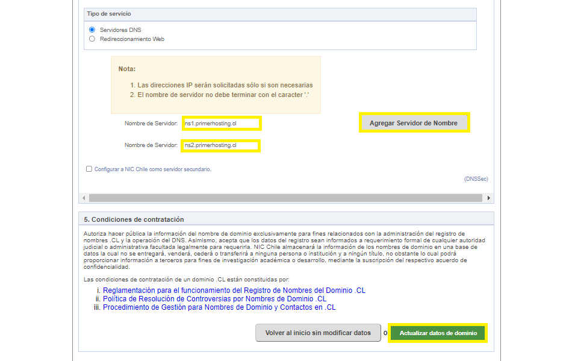The height and width of the screenshot is (361, 569).
Task: Tick the NIC Chile secondary server checkbox
Action: [x=89, y=169]
